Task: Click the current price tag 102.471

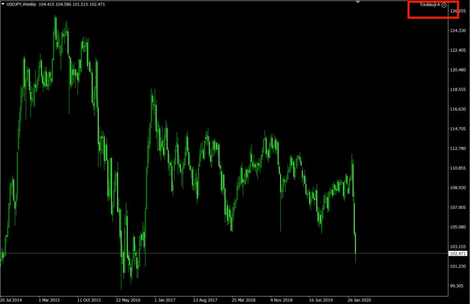Action: (459, 253)
